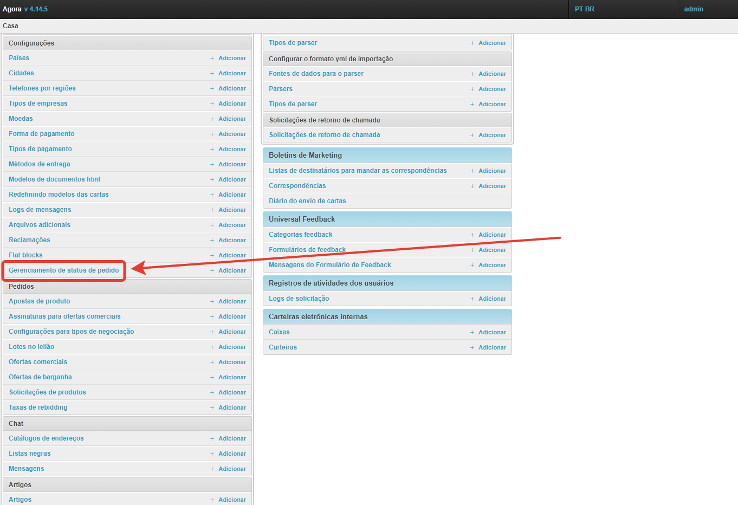Click Adicionar next to Logs de solicitação

click(x=491, y=299)
